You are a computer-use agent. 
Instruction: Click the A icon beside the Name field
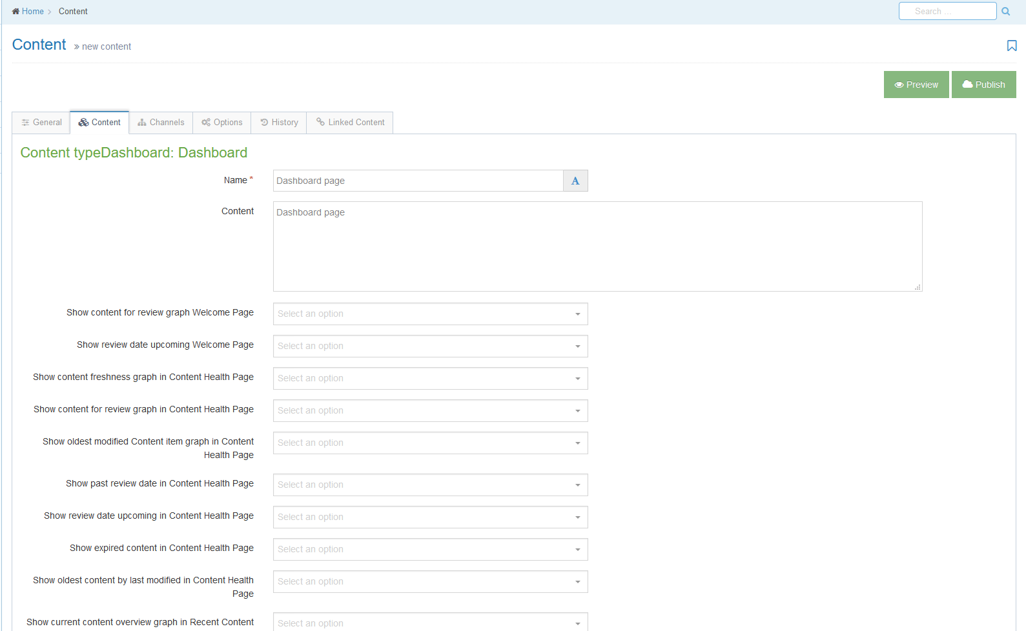pos(575,181)
